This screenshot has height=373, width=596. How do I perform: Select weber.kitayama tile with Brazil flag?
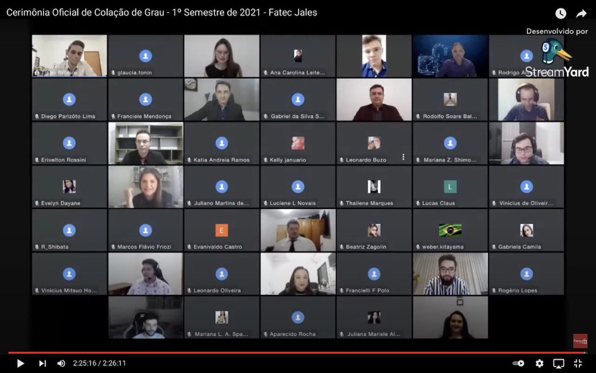450,230
